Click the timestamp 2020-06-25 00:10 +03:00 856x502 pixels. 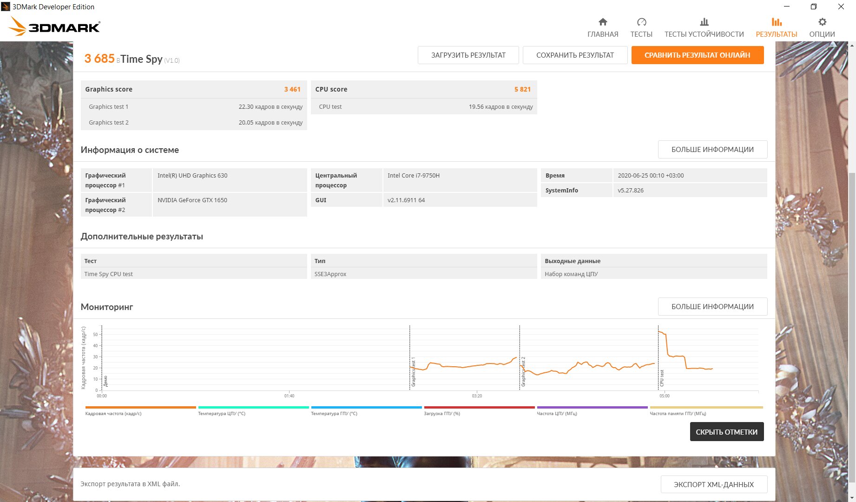tap(651, 175)
